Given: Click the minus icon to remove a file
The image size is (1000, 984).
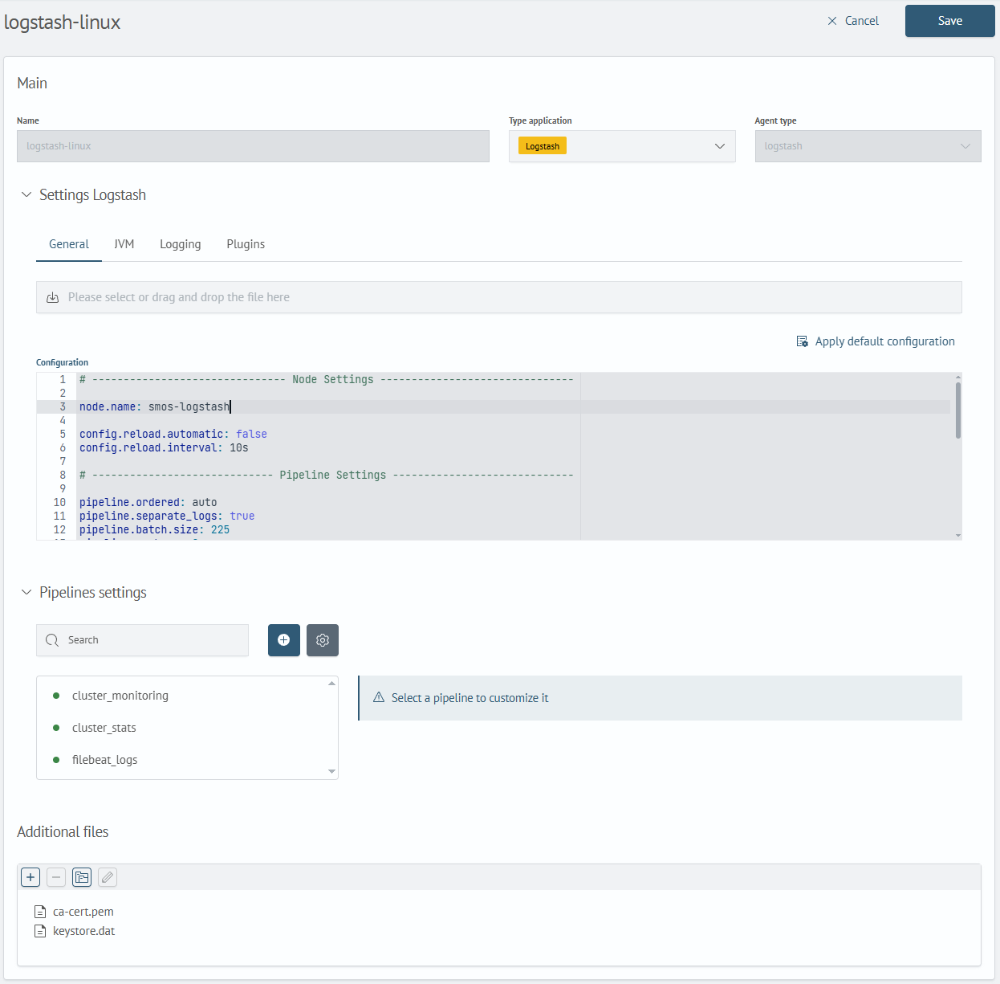Looking at the screenshot, I should [x=55, y=876].
